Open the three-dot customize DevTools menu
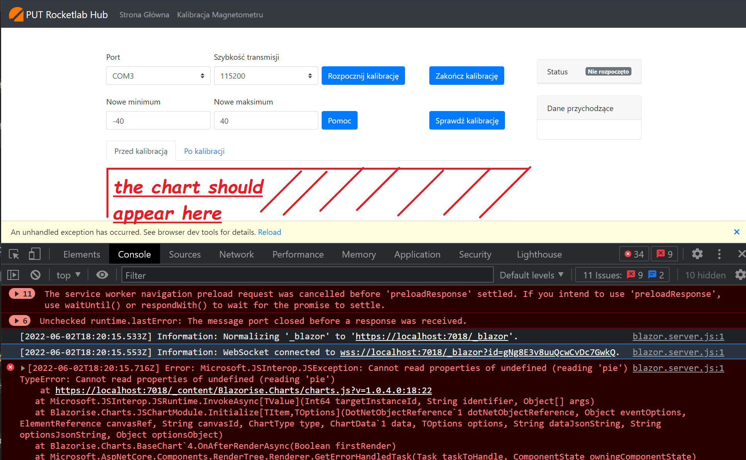This screenshot has width=746, height=460. coord(719,254)
